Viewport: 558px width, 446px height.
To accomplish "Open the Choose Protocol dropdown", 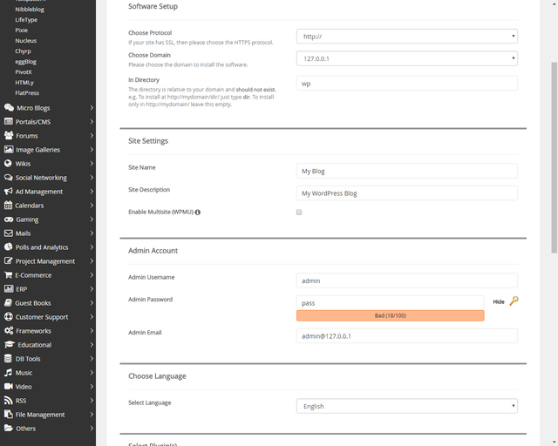I will point(407,37).
